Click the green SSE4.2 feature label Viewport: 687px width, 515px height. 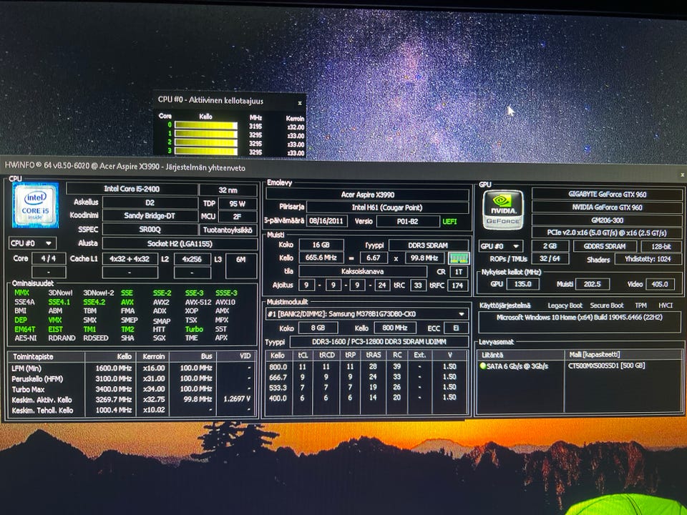(94, 302)
